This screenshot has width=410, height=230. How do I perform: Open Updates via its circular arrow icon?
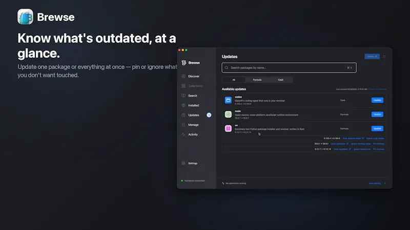pyautogui.click(x=183, y=115)
